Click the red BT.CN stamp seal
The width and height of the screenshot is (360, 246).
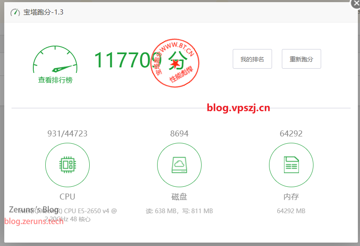[x=175, y=63]
